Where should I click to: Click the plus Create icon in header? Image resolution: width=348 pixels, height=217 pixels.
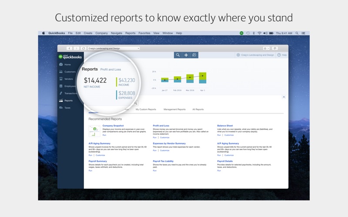[186, 55]
